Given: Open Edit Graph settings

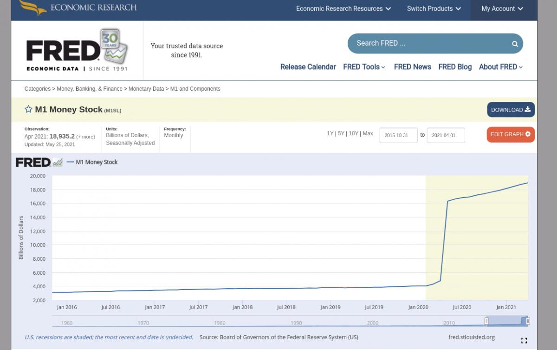Looking at the screenshot, I should tap(511, 134).
